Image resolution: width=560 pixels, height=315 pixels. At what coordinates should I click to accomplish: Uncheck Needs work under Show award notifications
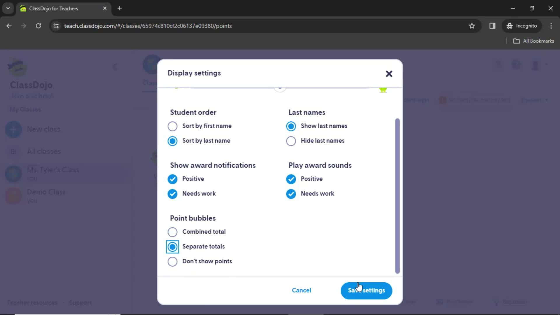pyautogui.click(x=172, y=194)
